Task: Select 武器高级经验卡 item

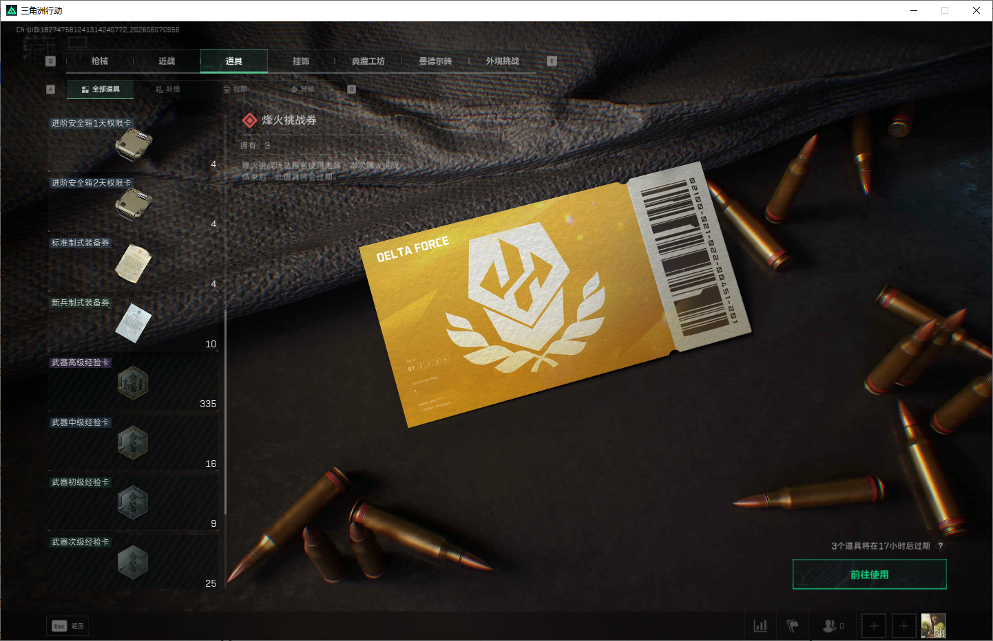Action: 133,382
